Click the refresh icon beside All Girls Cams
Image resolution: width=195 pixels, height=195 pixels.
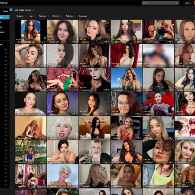tap(33, 10)
